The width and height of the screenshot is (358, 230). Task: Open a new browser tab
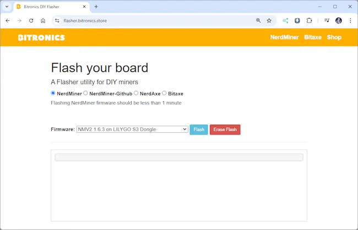click(96, 7)
